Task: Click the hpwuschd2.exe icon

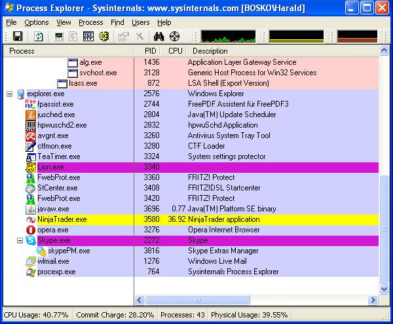Action: coord(31,126)
